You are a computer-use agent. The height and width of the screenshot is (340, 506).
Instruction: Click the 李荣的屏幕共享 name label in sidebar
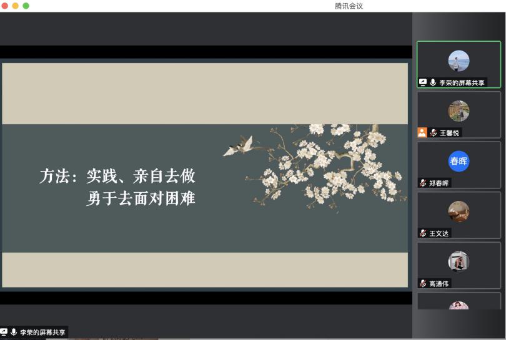tap(462, 82)
